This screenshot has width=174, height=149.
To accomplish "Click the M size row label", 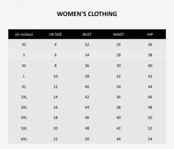I will pos(24,66).
